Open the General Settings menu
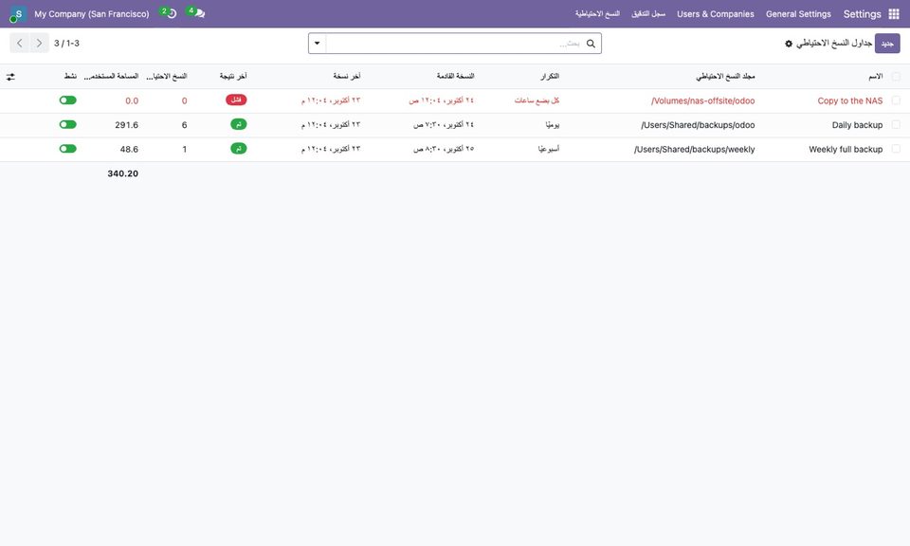910x546 pixels. (x=798, y=14)
